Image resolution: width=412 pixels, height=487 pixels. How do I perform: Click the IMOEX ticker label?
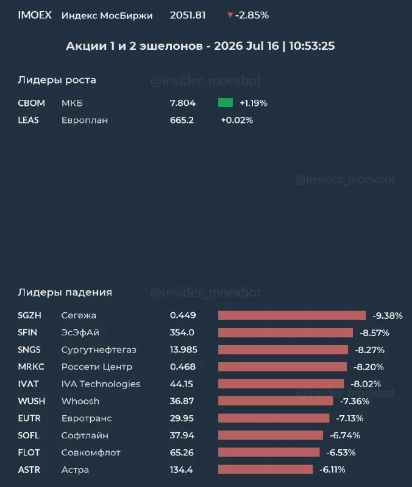click(35, 15)
